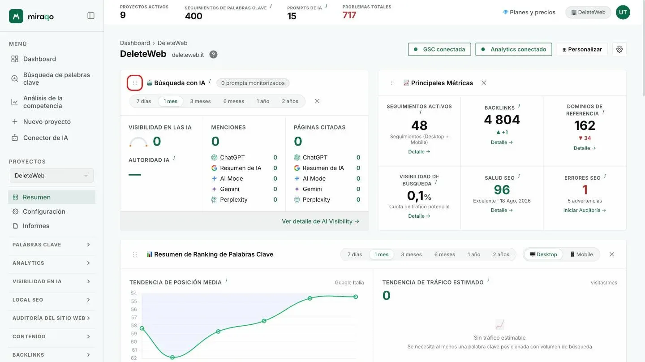
Task: Open the help question mark next to deleteweb.it
Action: tap(214, 55)
